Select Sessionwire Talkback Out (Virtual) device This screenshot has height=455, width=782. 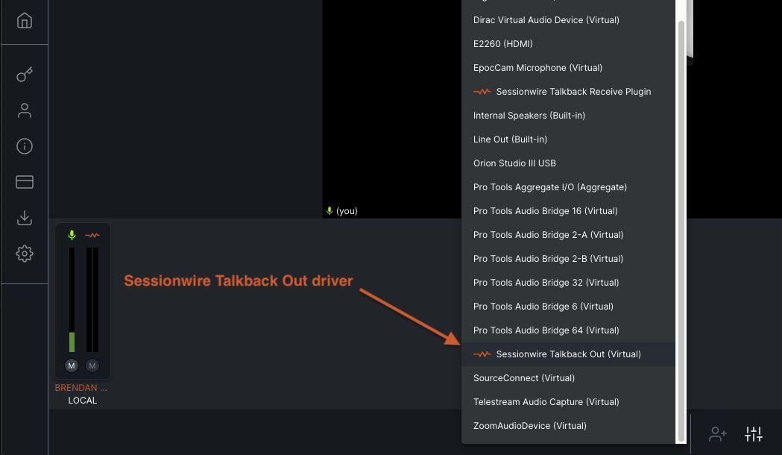click(568, 354)
